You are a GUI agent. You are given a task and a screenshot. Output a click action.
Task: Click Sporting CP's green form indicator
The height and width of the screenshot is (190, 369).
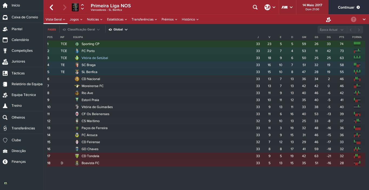coord(357,44)
